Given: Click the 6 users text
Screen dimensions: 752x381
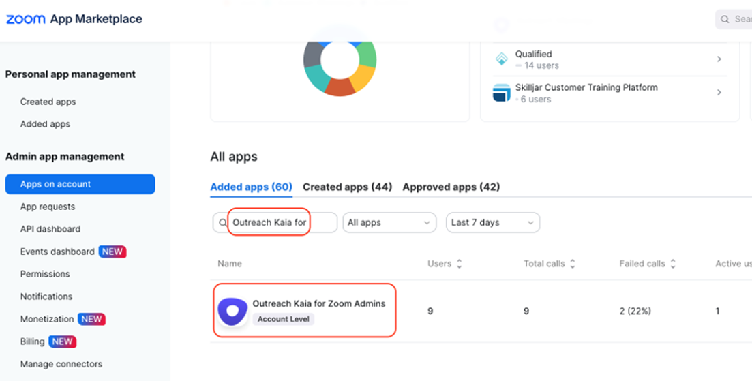Looking at the screenshot, I should [x=536, y=100].
